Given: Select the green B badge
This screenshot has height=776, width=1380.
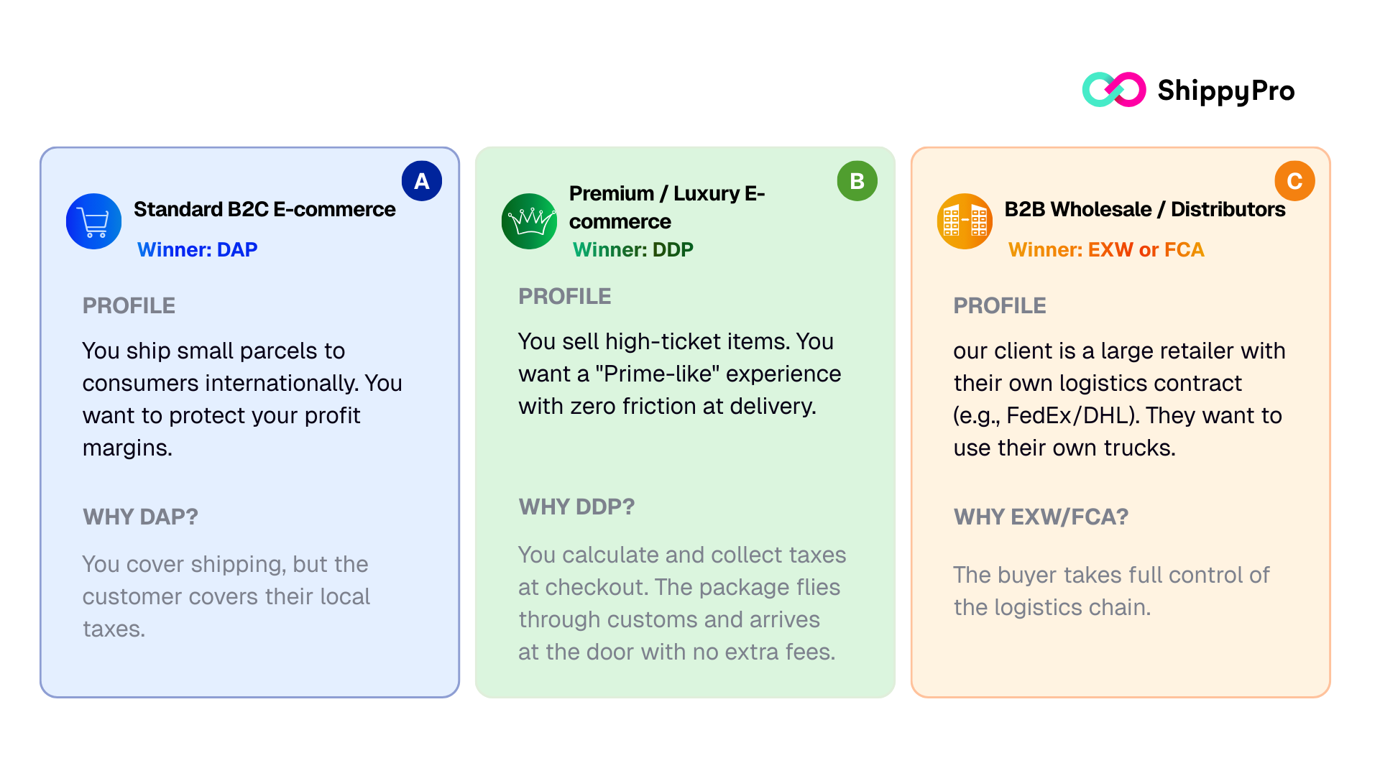Looking at the screenshot, I should 857,181.
